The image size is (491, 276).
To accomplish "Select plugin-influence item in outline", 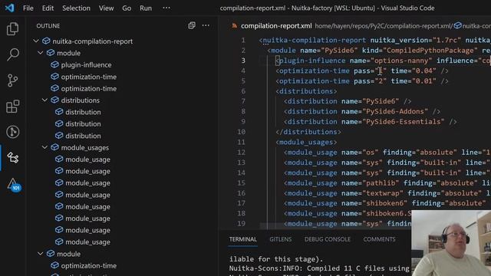I will 86,64.
